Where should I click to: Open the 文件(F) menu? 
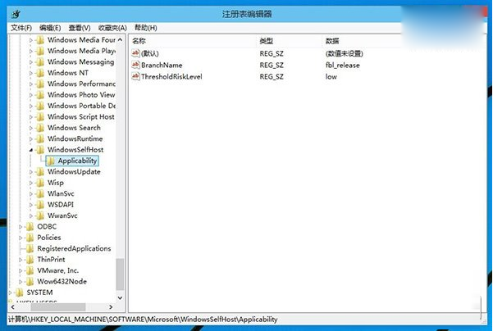pyautogui.click(x=21, y=28)
